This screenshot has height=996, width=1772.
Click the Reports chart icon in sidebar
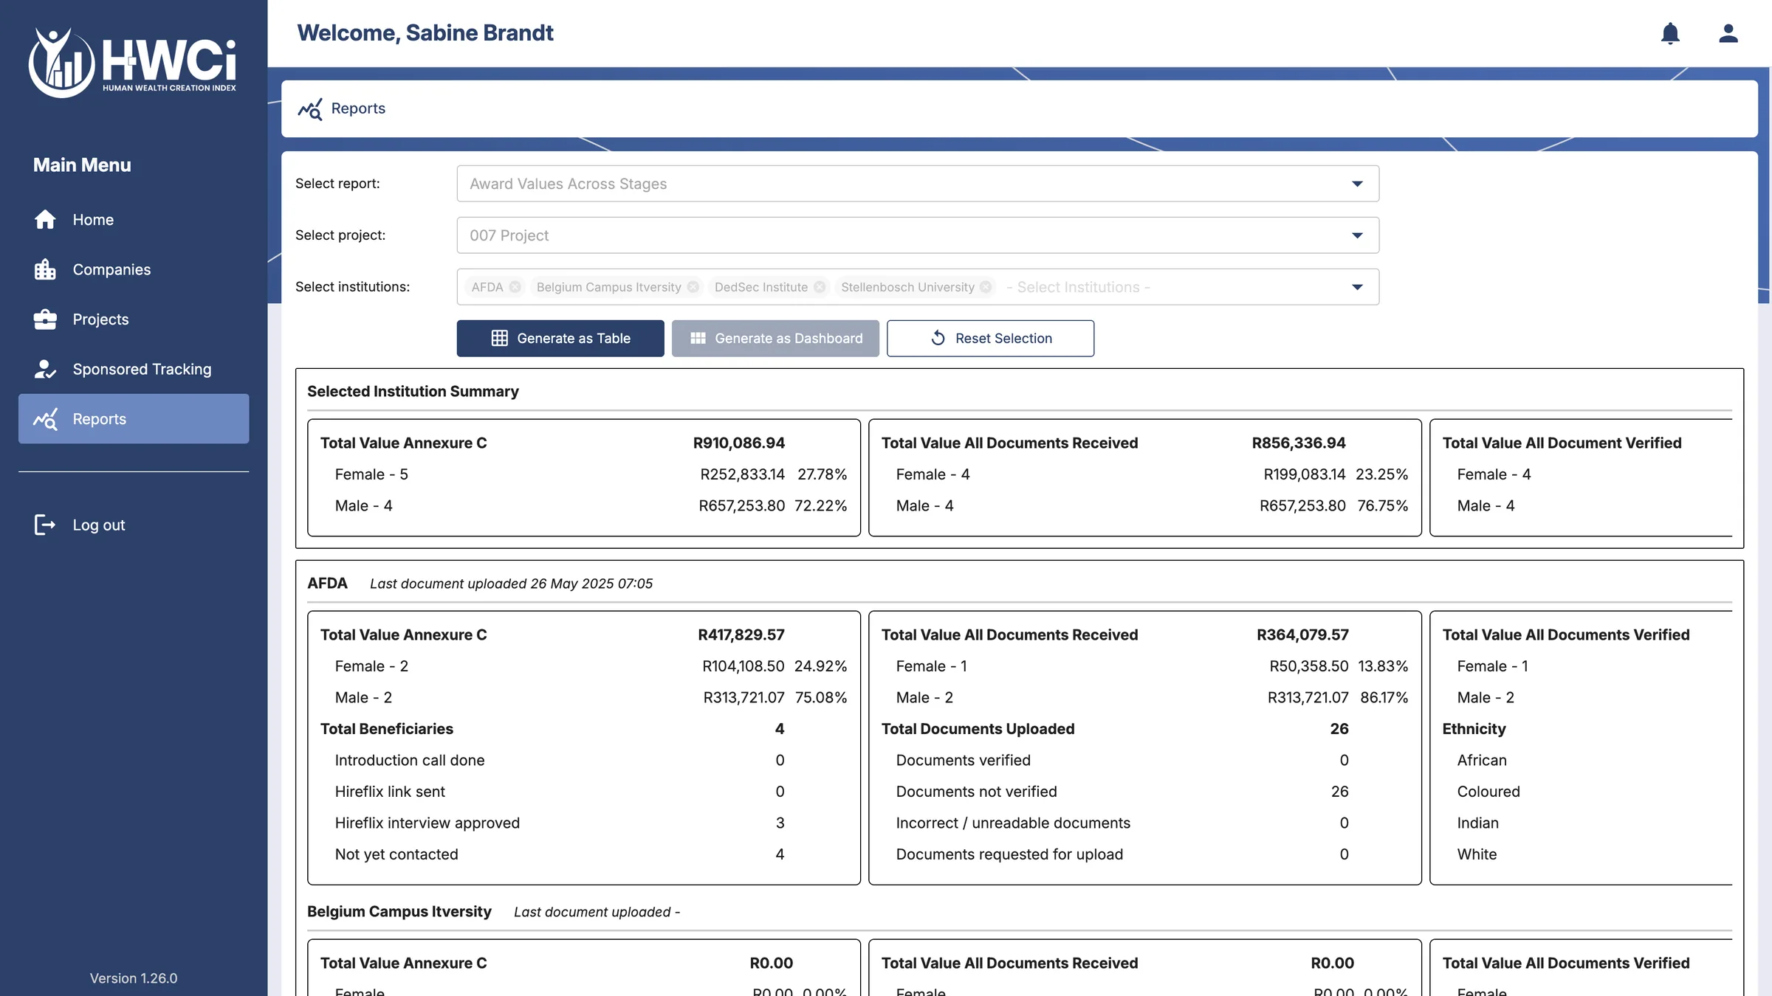point(45,419)
